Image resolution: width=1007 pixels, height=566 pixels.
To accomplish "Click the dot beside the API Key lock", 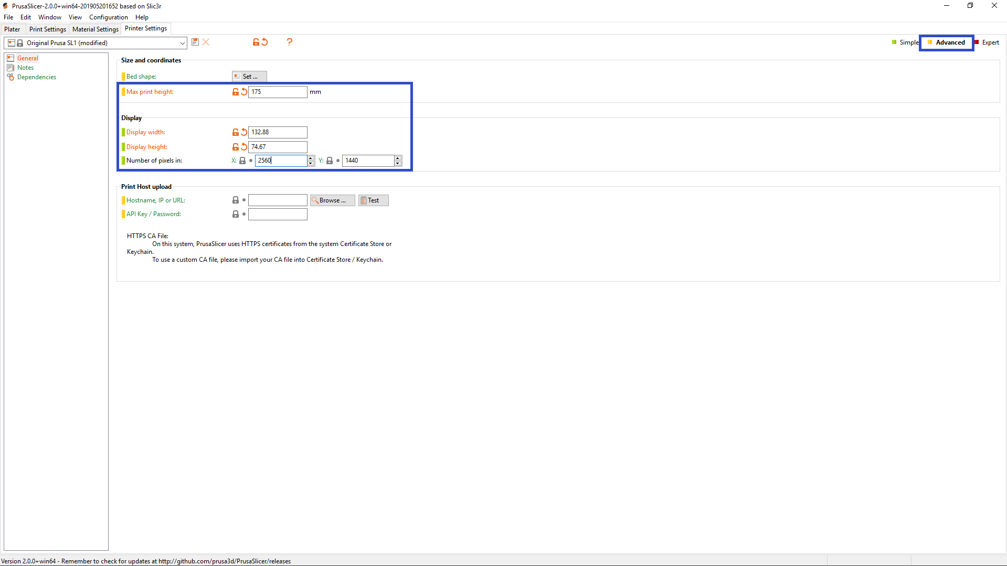I will pos(244,214).
